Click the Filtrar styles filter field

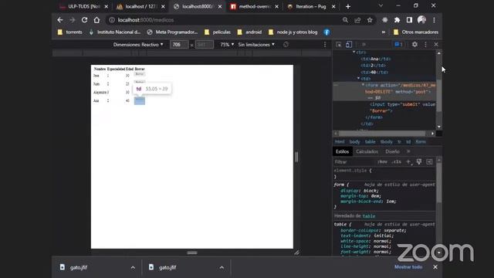[354, 161]
